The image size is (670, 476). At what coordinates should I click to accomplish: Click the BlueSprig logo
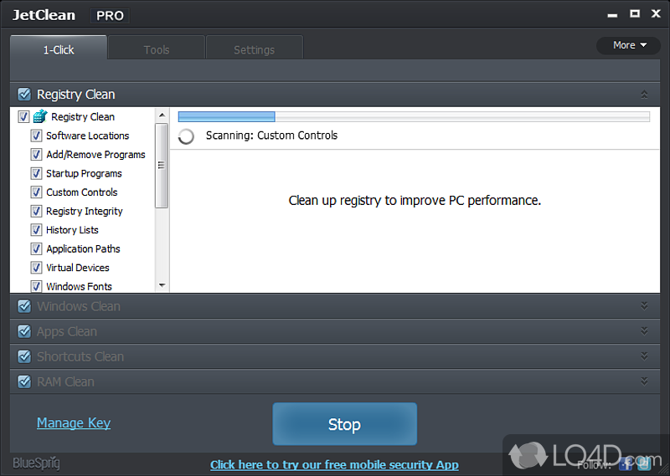pyautogui.click(x=36, y=463)
